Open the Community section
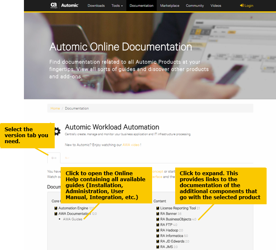This screenshot has width=276, height=250. coord(195,6)
